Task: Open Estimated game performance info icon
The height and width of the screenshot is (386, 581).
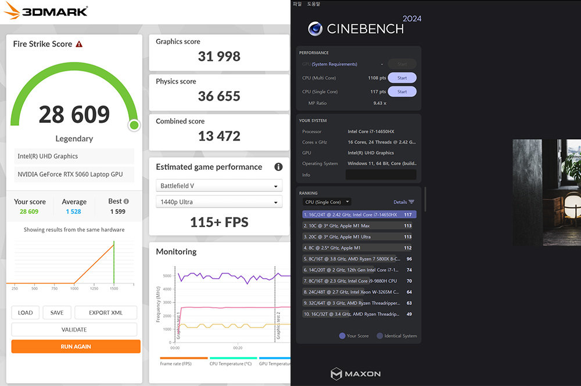Action: click(278, 167)
